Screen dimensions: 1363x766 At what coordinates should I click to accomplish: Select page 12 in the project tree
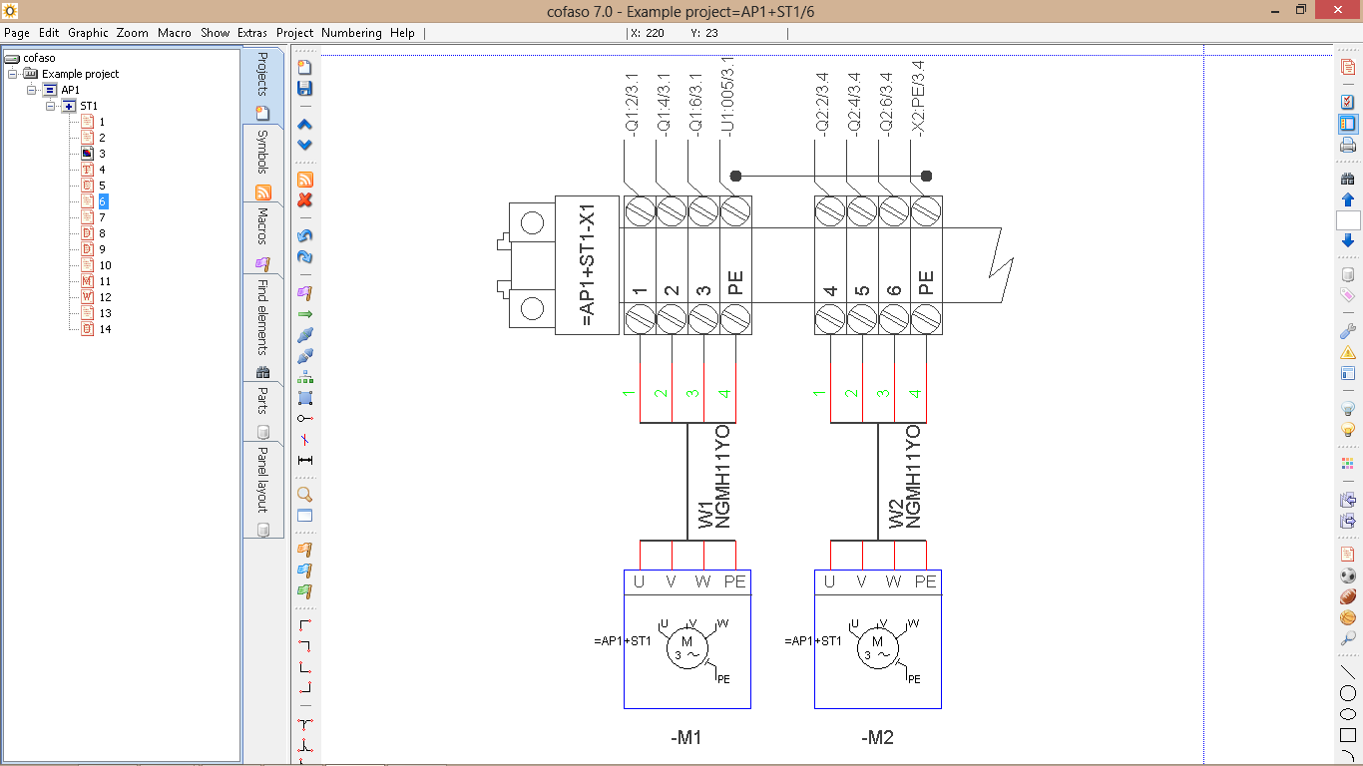tap(105, 297)
